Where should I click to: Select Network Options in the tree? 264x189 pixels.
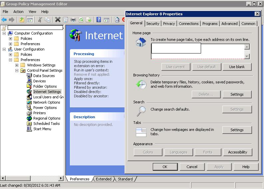pos(47,102)
